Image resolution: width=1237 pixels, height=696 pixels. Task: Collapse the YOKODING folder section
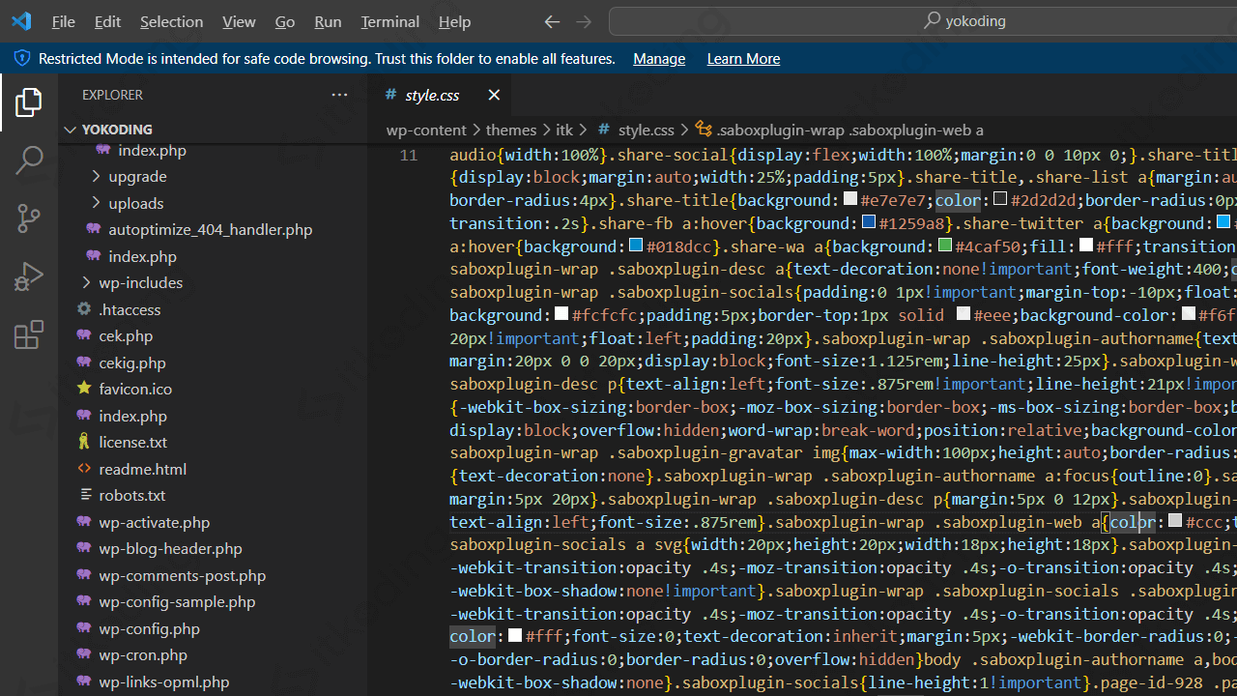(x=213, y=129)
